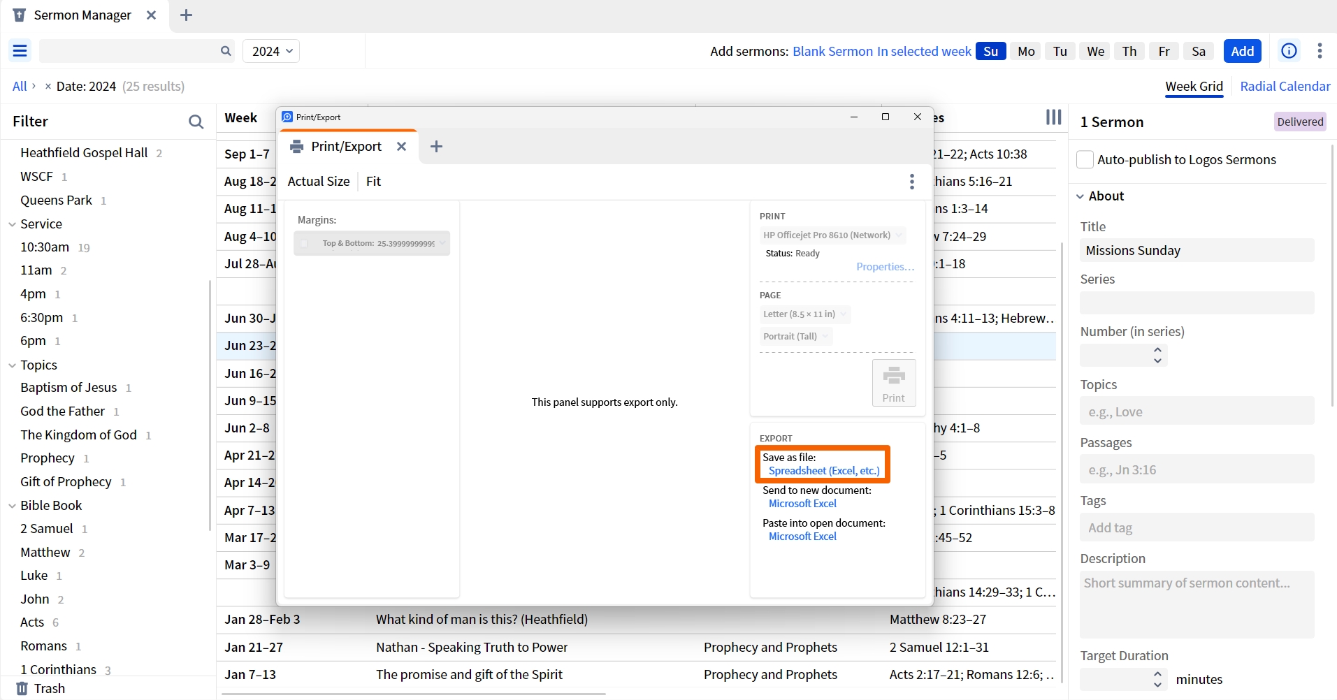Screen dimensions: 1337x700
Task: Save as Spreadsheet (Excel, etc.)
Action: tap(824, 471)
